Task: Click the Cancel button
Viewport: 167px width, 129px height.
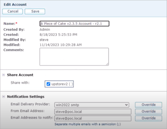Action: [x=13, y=11]
